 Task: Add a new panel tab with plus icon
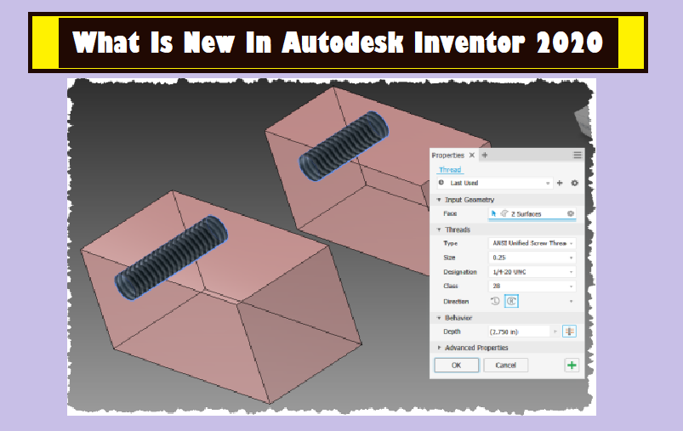[x=485, y=156]
